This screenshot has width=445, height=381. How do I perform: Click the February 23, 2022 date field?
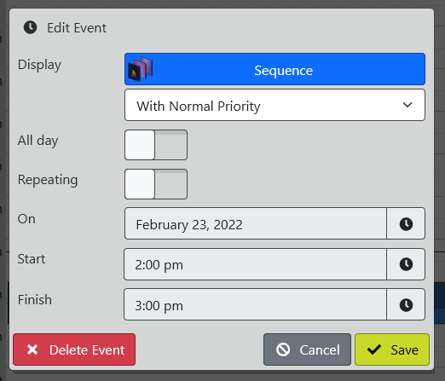coord(256,223)
